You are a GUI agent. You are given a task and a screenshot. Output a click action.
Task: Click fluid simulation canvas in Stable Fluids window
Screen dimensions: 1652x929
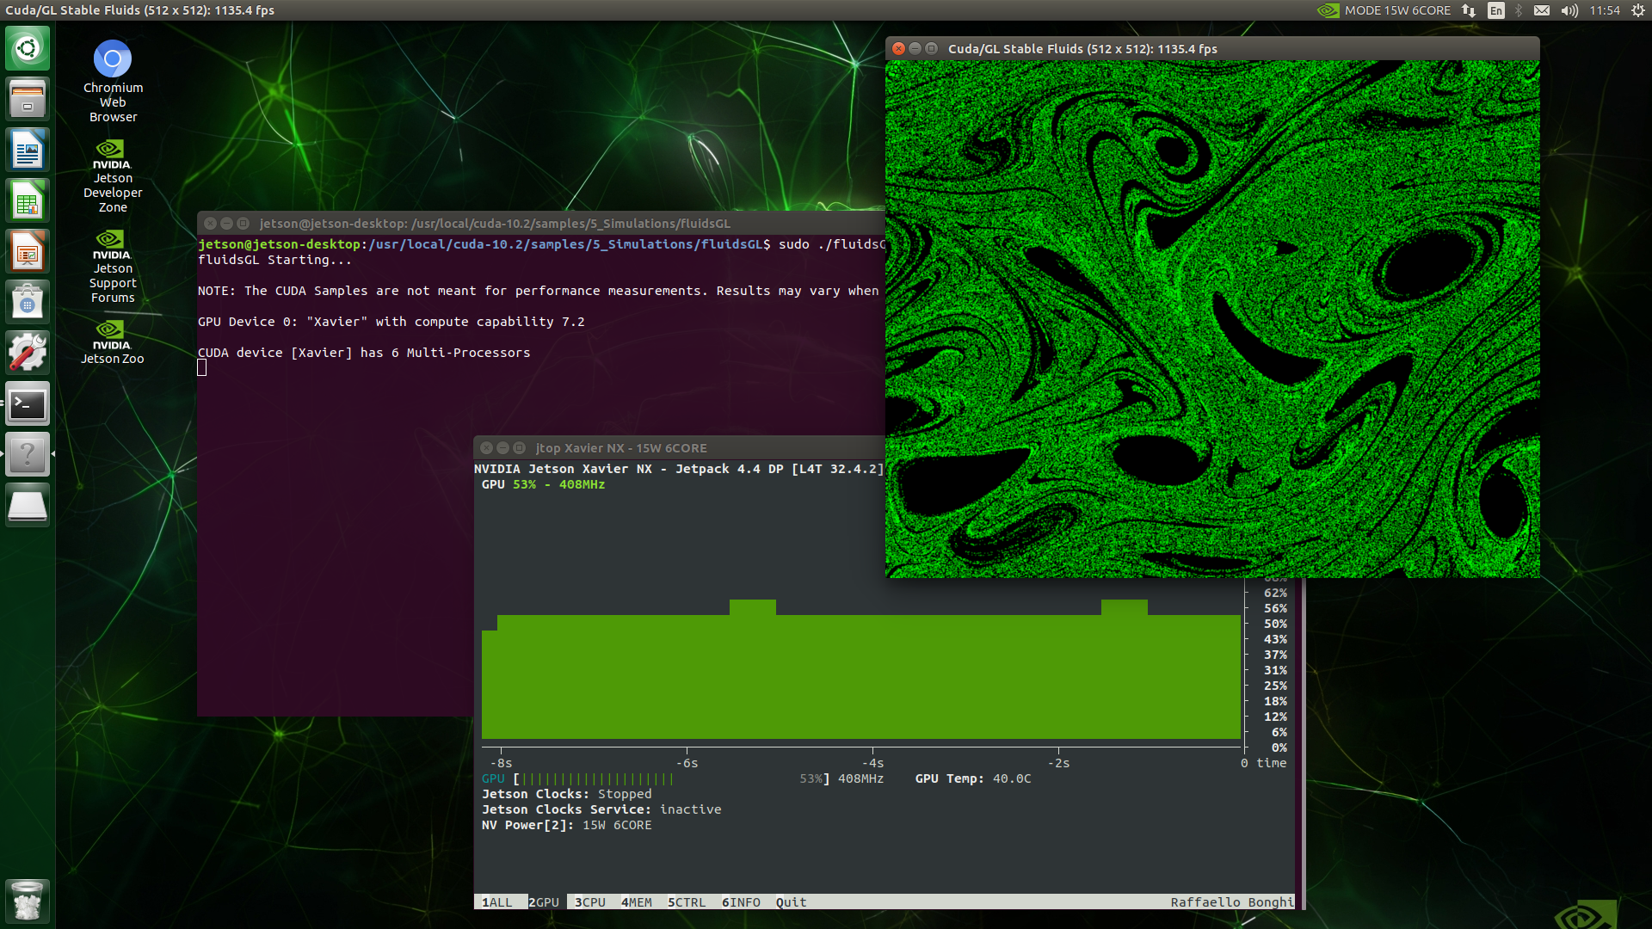point(1212,319)
